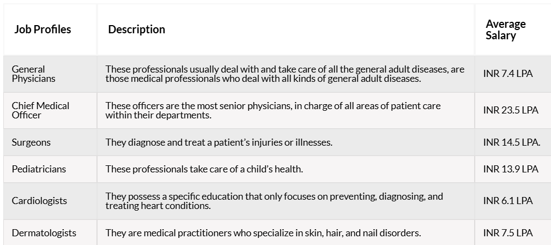Viewport: 551px width, 245px height.
Task: Click the General Physicians description text
Action: (x=285, y=74)
